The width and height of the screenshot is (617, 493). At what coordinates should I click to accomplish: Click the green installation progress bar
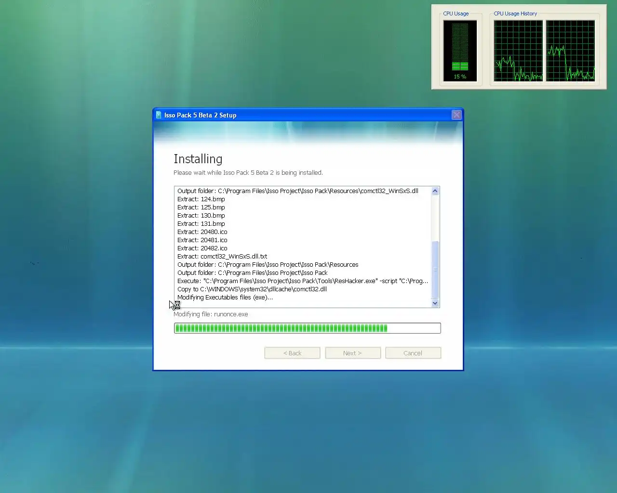pyautogui.click(x=308, y=328)
